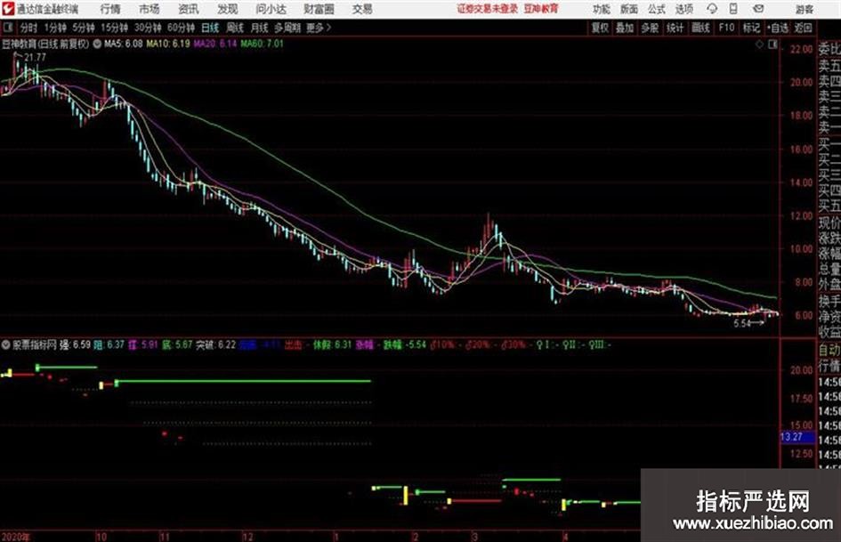Screen dimensions: 841x542
Task: Click the 返回 back button
Action: [x=803, y=28]
